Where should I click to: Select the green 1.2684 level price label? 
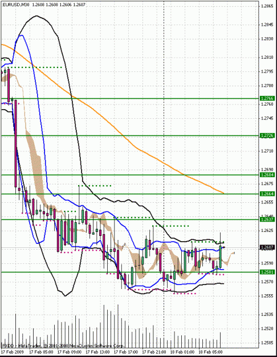[268, 175]
